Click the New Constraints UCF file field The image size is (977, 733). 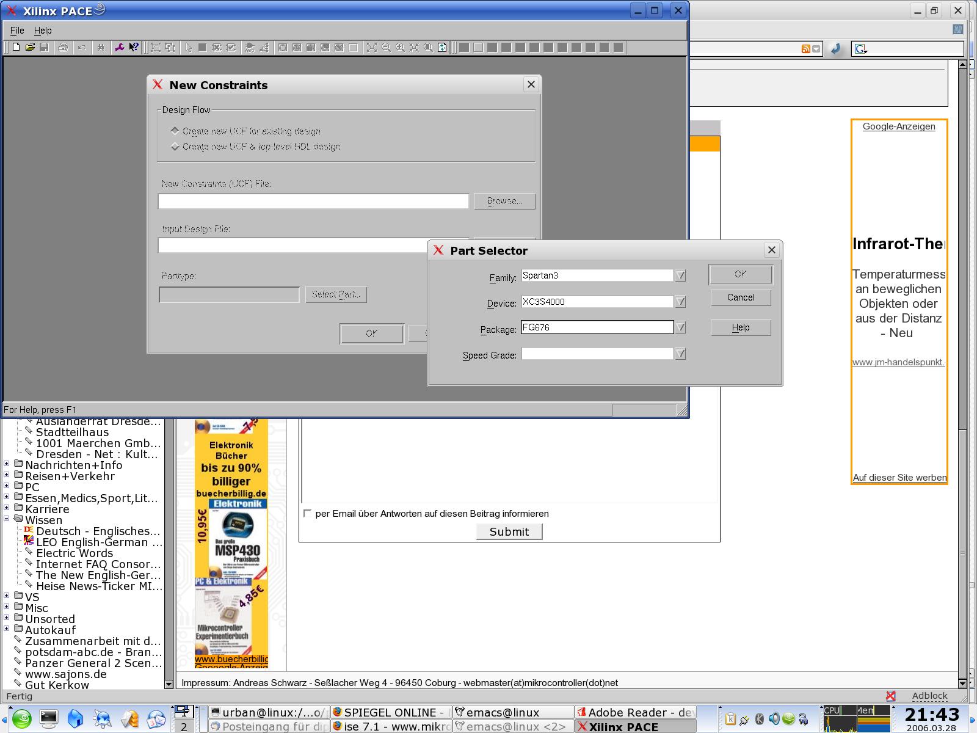313,201
